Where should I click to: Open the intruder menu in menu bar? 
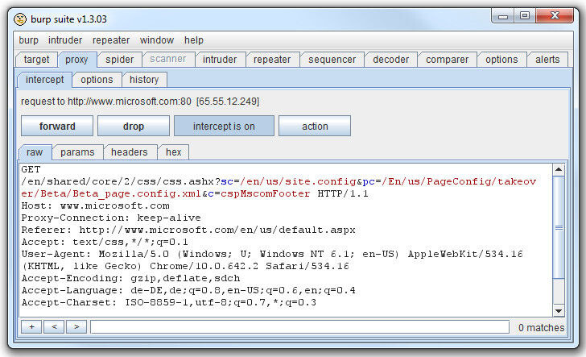click(65, 40)
